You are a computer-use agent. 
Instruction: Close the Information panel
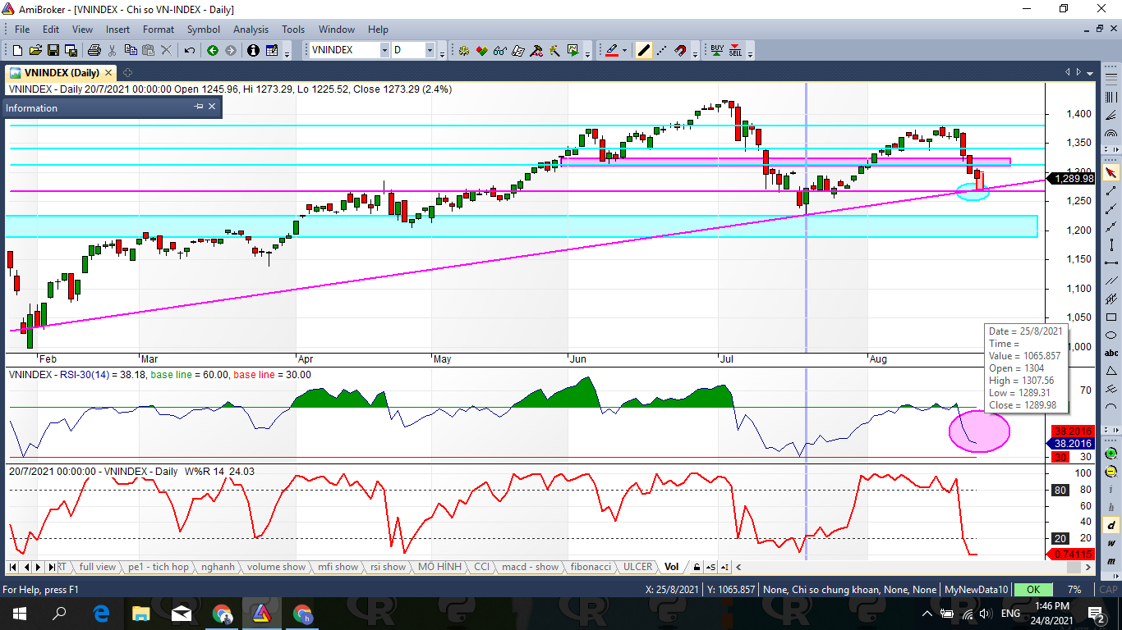coord(212,107)
